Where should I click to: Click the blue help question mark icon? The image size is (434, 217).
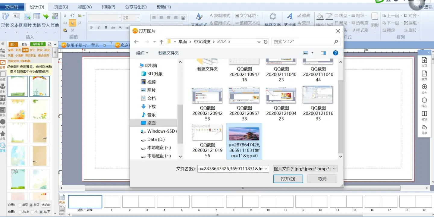335,53
